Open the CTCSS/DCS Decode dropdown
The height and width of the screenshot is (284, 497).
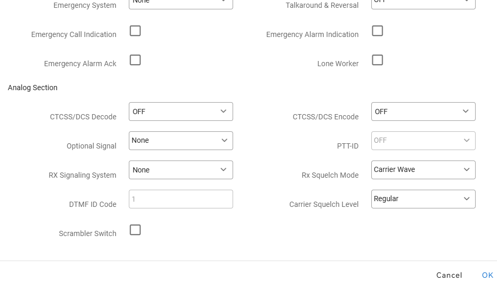[x=180, y=112]
